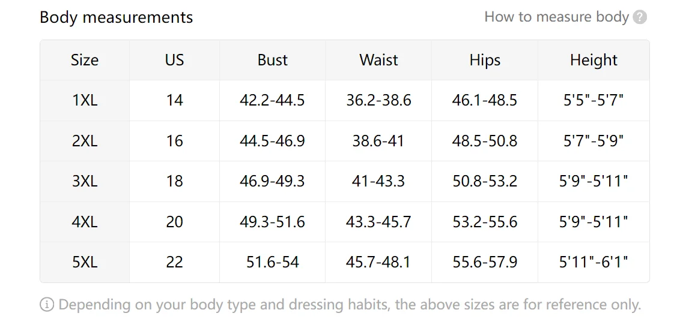
Task: Select the 2XL size row label
Action: pos(85,141)
